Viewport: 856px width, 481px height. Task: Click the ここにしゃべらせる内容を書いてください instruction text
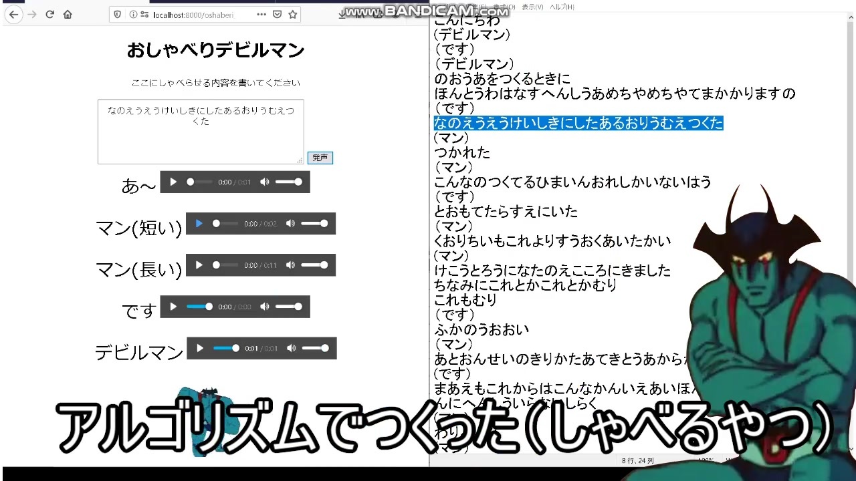click(x=215, y=83)
